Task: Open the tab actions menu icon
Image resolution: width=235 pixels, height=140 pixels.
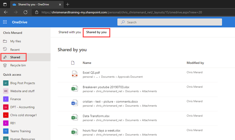Action: click(x=5, y=4)
